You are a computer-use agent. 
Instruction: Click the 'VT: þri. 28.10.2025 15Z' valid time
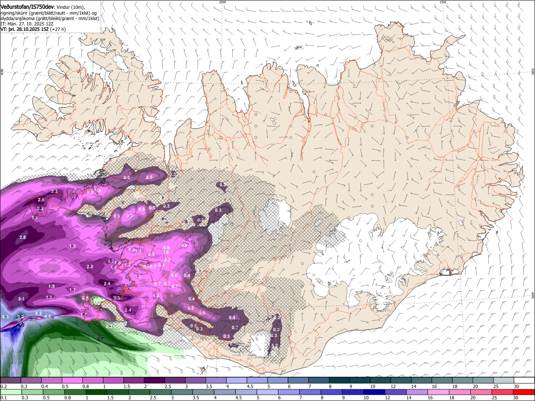click(x=24, y=30)
